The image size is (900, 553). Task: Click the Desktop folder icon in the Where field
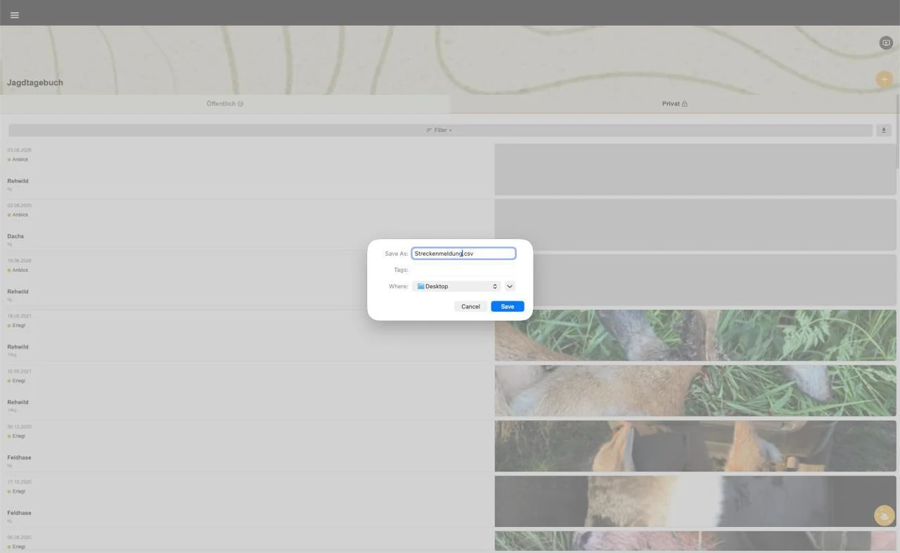[x=420, y=286]
